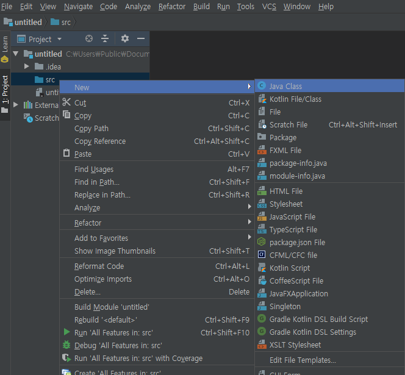Image resolution: width=405 pixels, height=375 pixels.
Task: Choose Optimize Imports
Action: tap(157, 279)
